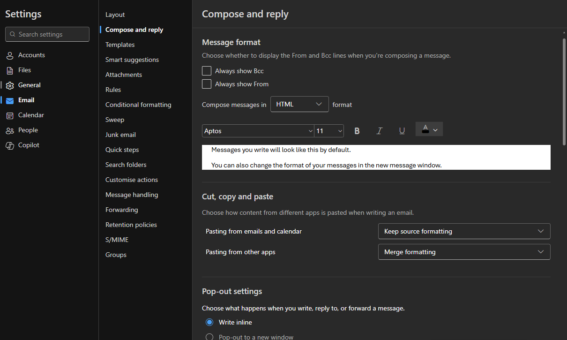Open Junk email settings

tap(120, 135)
